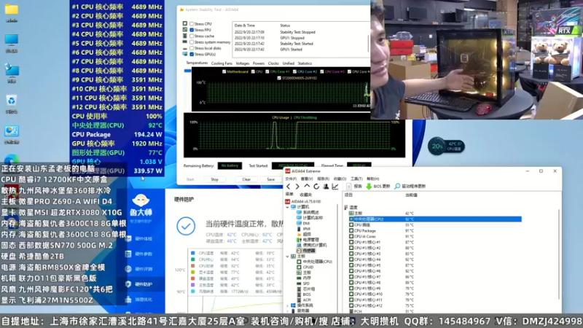This screenshot has width=583, height=328.
Task: Enable the Stress CPU checkbox
Action: [x=192, y=24]
